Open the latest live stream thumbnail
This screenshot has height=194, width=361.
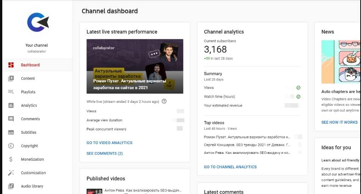[135, 67]
